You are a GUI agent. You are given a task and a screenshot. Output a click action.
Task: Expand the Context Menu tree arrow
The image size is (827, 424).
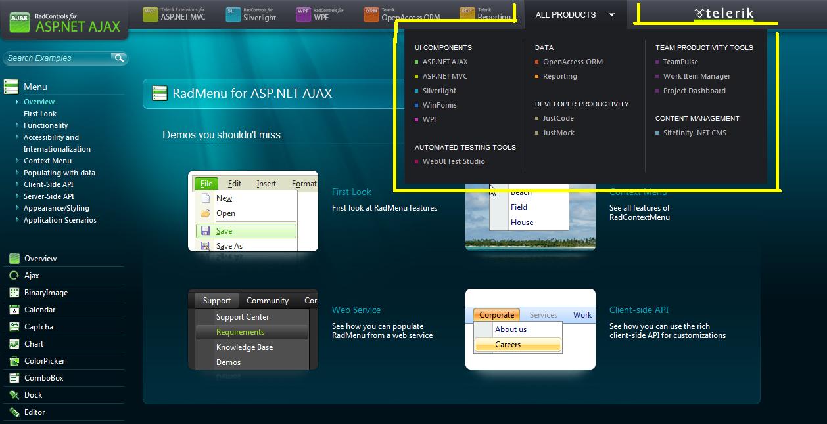(17, 161)
